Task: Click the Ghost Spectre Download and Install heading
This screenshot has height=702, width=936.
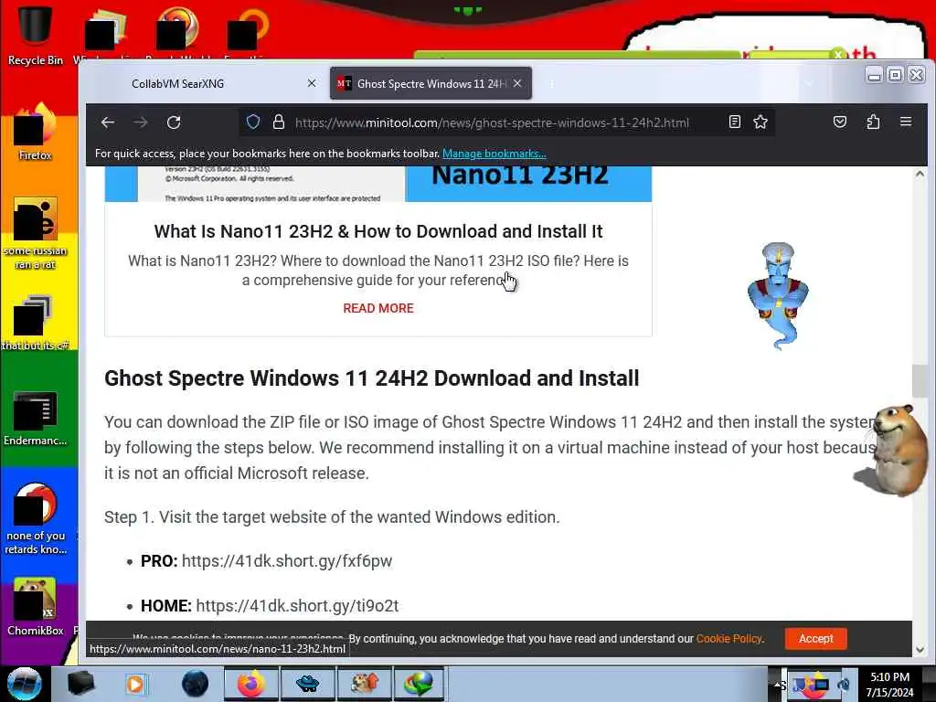Action: pos(372,378)
